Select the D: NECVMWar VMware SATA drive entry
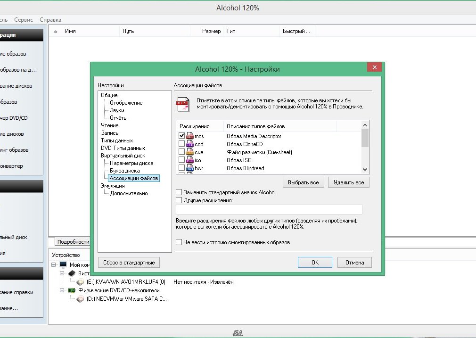This screenshot has height=338, width=476. point(127,299)
